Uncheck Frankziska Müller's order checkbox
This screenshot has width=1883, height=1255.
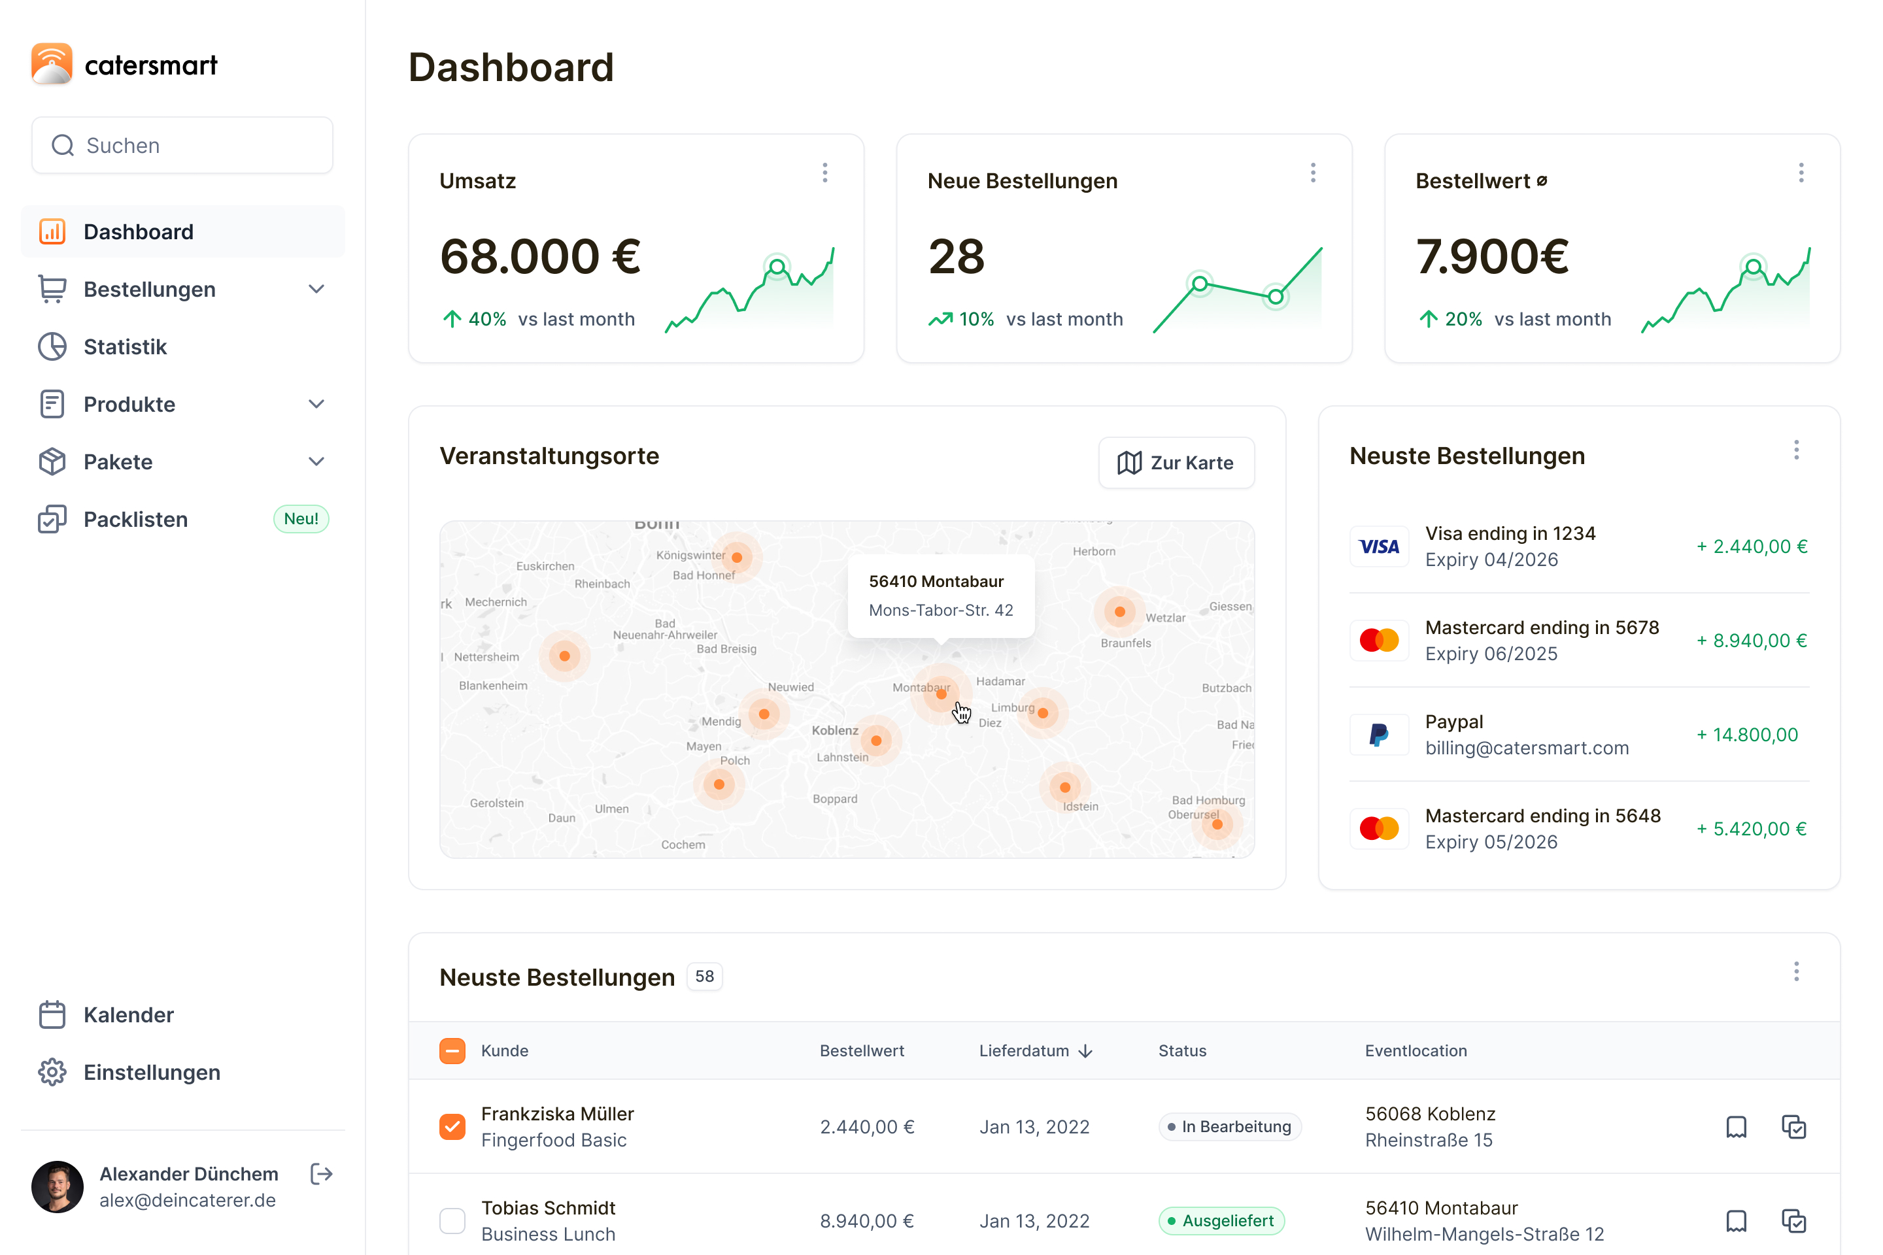[452, 1127]
